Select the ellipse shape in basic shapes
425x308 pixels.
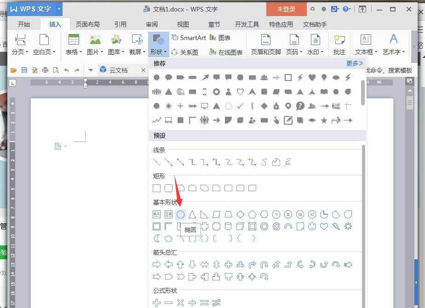[180, 214]
